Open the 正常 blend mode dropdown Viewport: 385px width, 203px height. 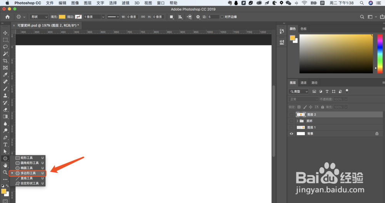coord(303,99)
